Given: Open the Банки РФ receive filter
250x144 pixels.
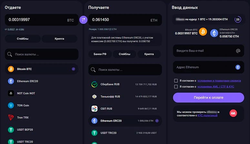Looking at the screenshot, I should tap(100, 54).
